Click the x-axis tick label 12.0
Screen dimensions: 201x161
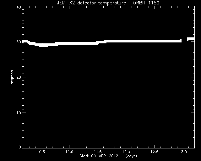tap(126, 152)
